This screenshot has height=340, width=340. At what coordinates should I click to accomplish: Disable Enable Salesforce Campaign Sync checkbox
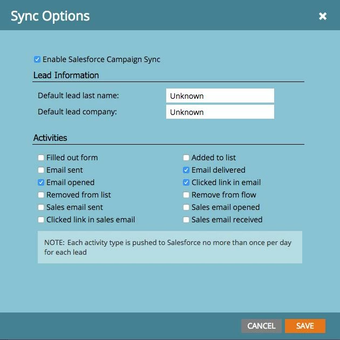[x=37, y=59]
